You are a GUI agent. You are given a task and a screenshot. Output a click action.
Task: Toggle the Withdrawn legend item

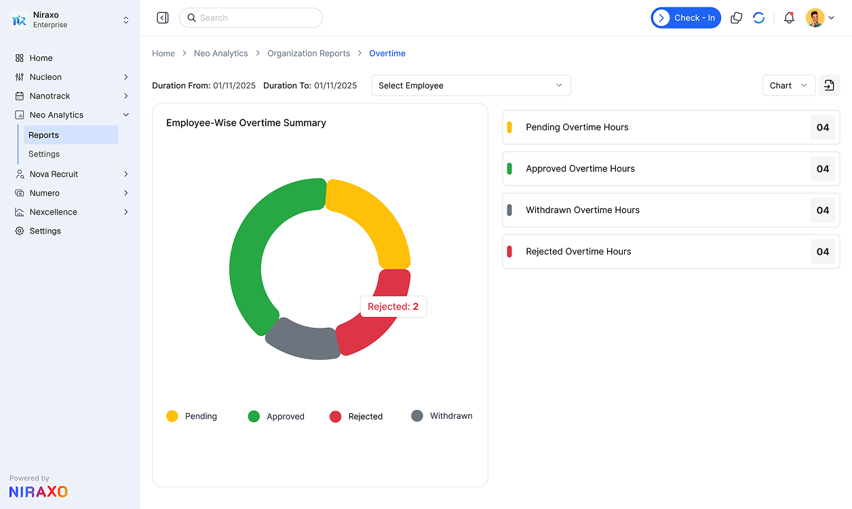442,416
